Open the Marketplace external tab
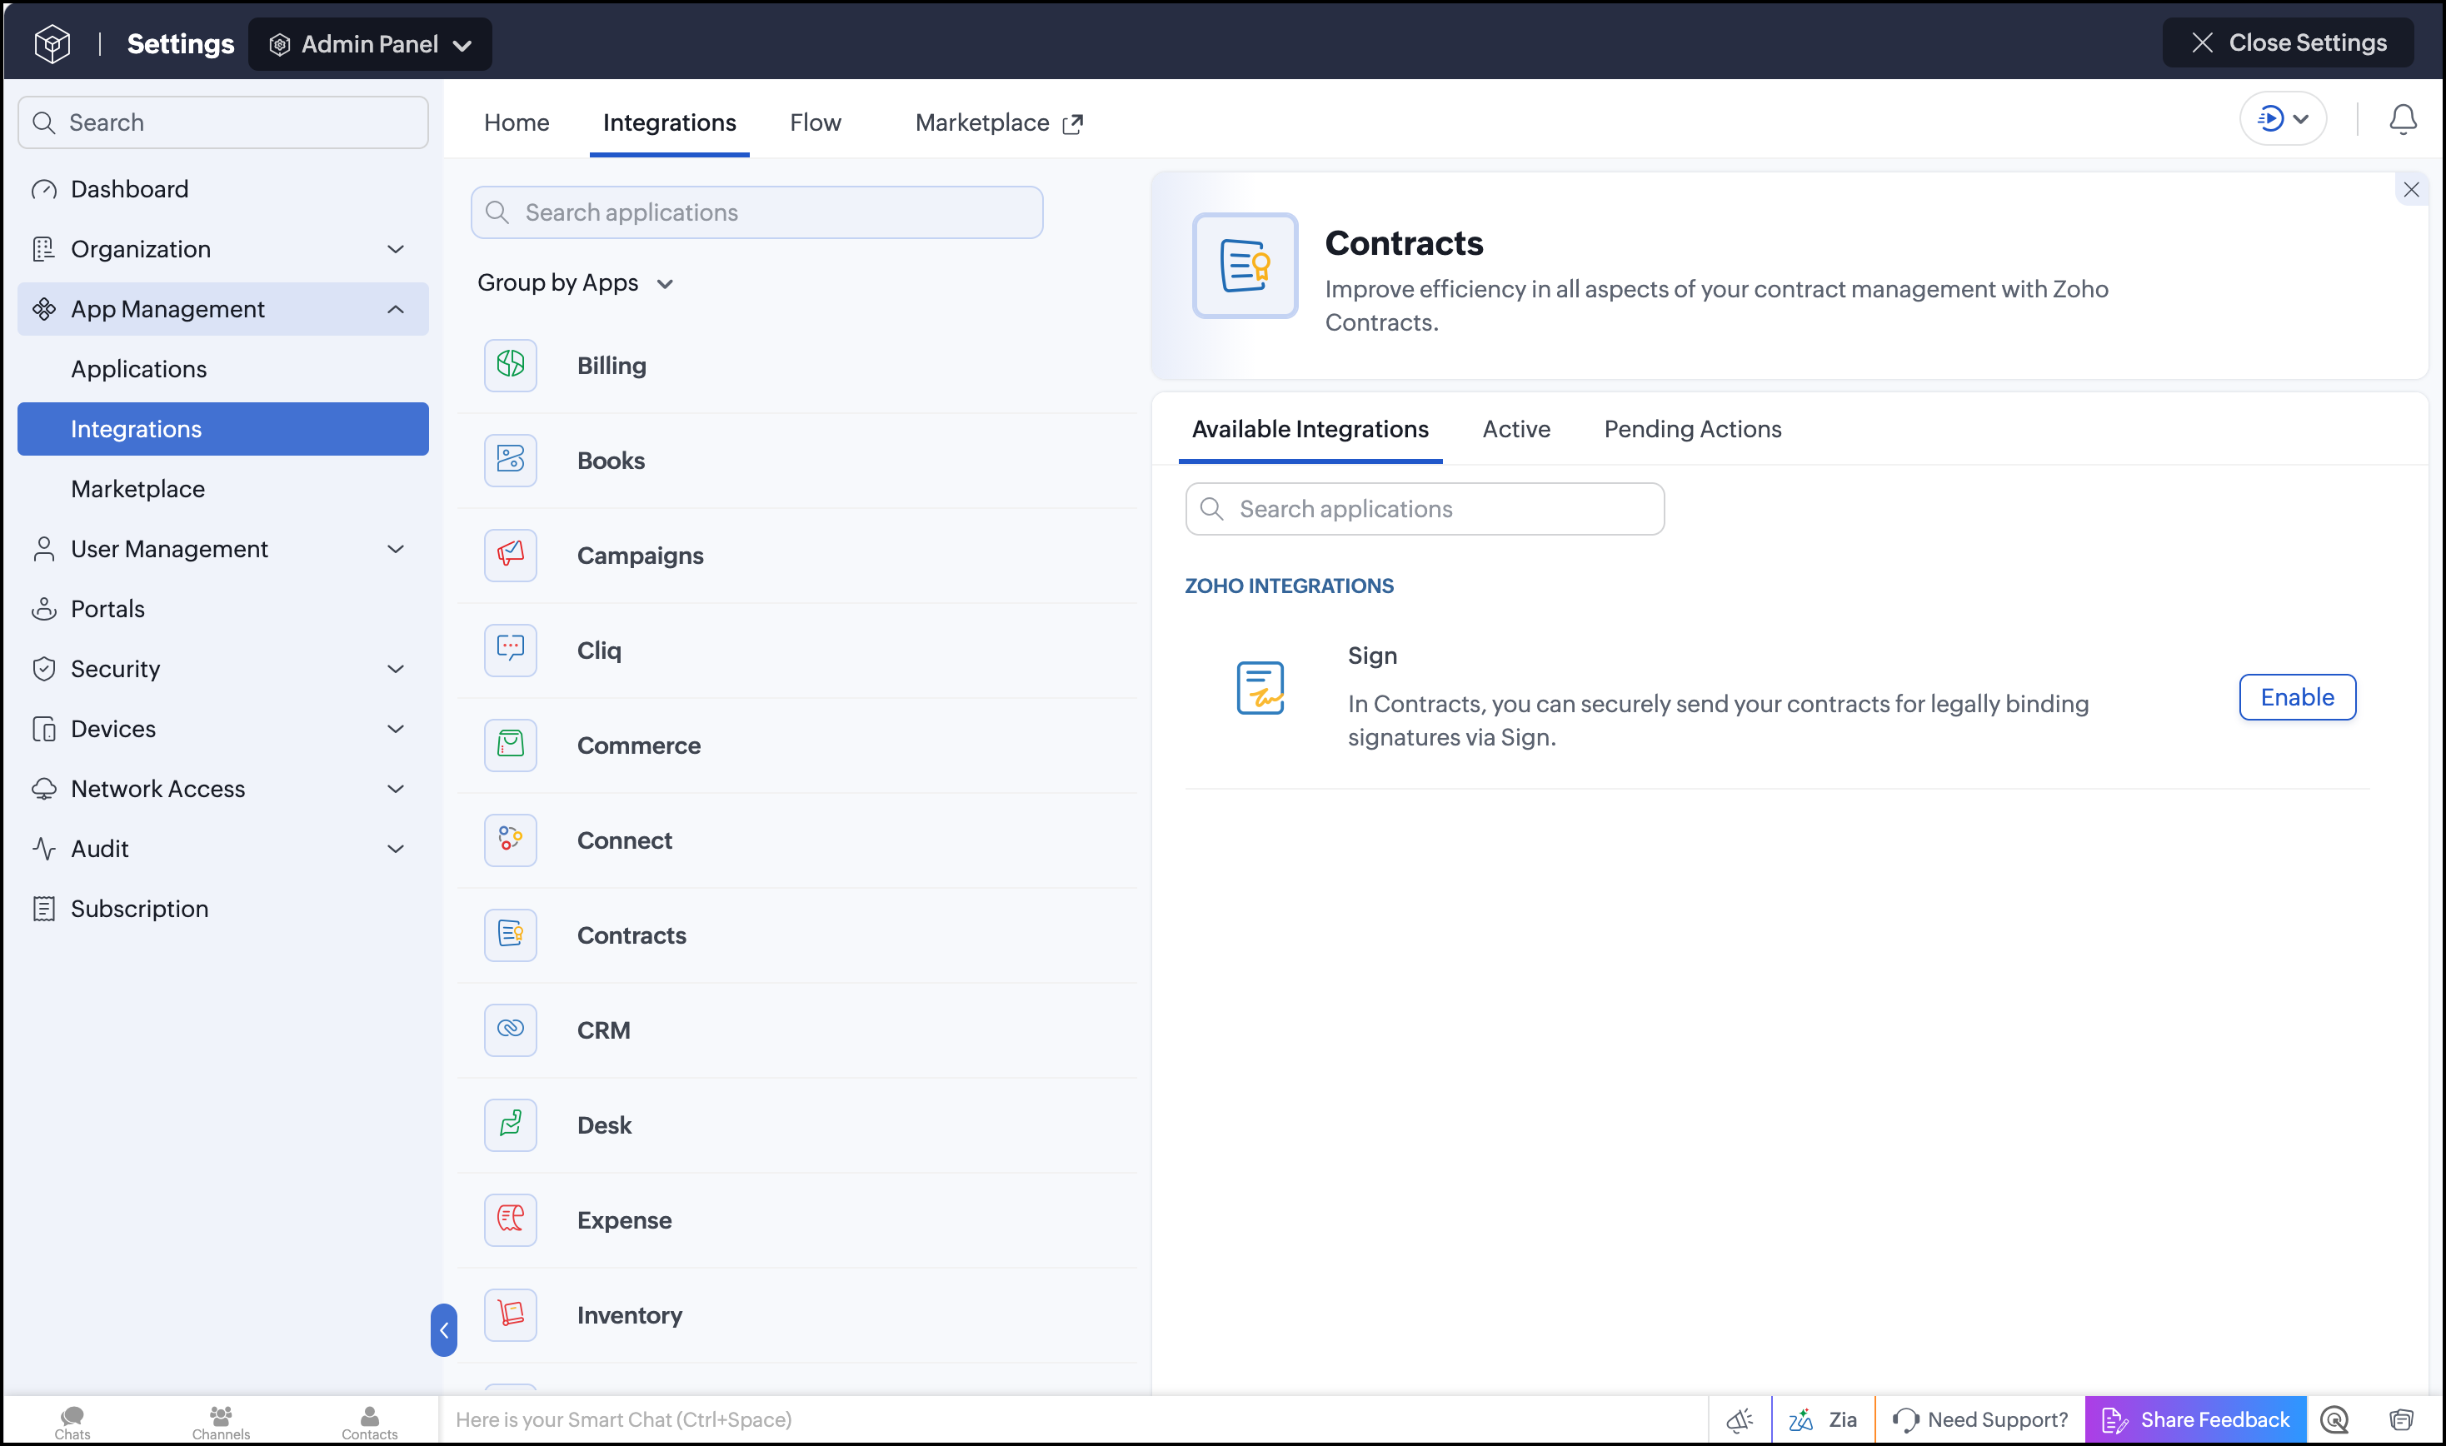Image resolution: width=2446 pixels, height=1446 pixels. pyautogui.click(x=999, y=122)
